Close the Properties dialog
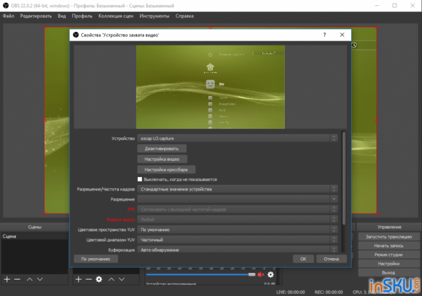The image size is (422, 296). pos(342,35)
